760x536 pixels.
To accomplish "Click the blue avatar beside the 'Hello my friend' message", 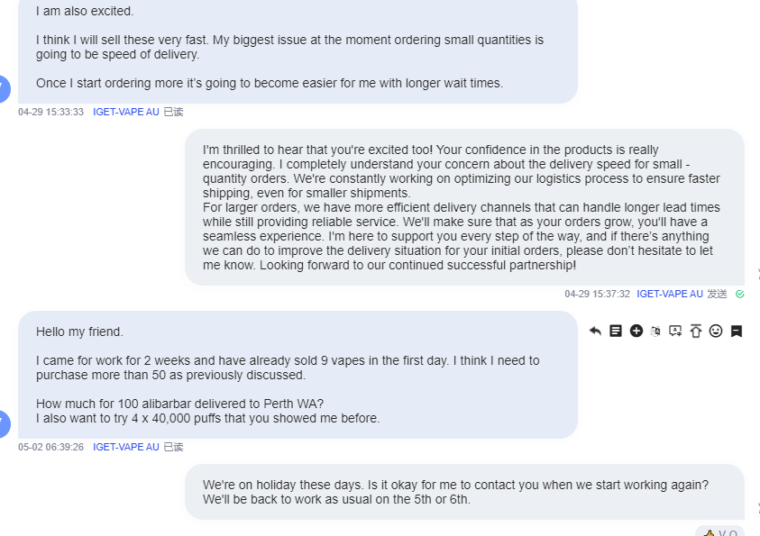I will (4, 424).
